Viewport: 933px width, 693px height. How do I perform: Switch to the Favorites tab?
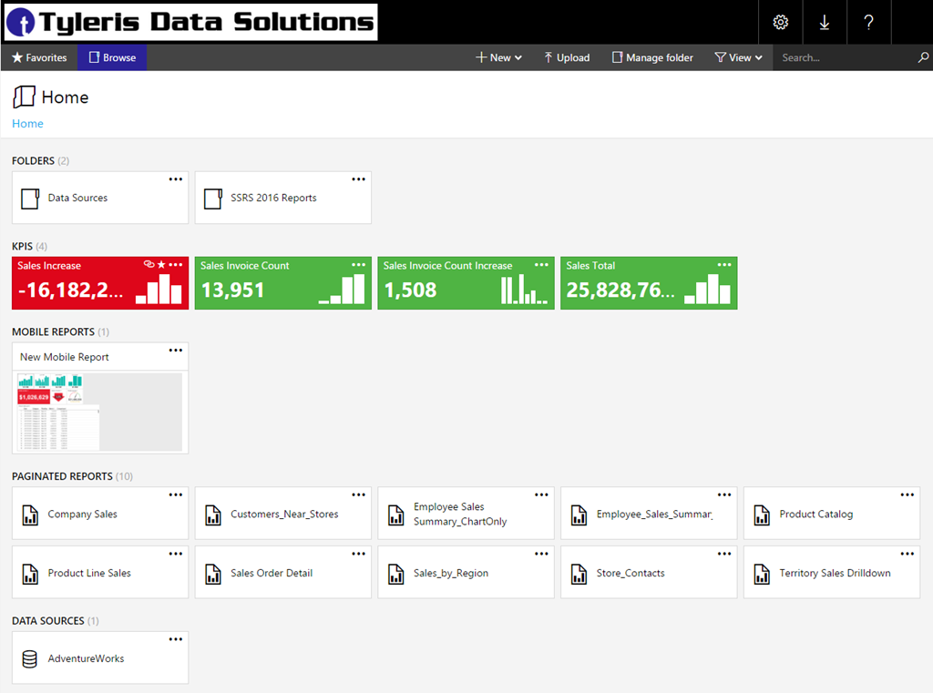click(x=39, y=57)
